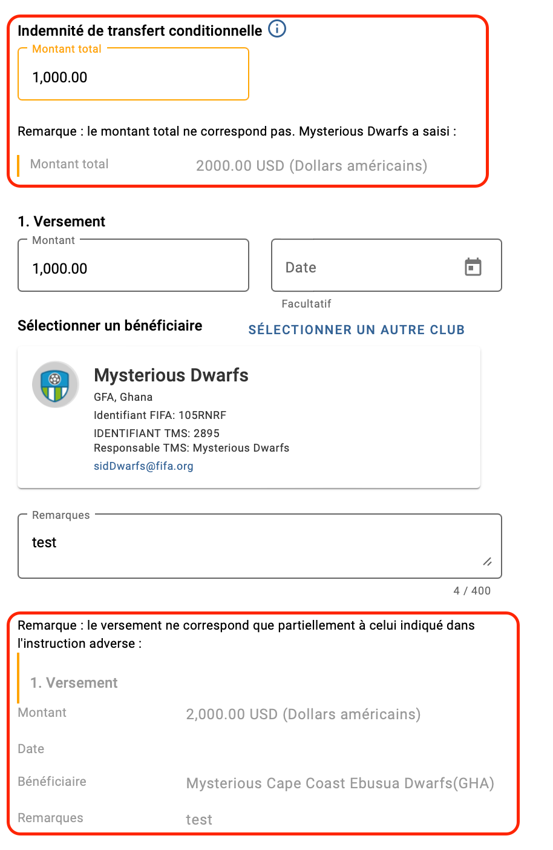Click the Identifiant FIFA: 105RNRF line
The width and height of the screenshot is (553, 850).
(x=160, y=415)
